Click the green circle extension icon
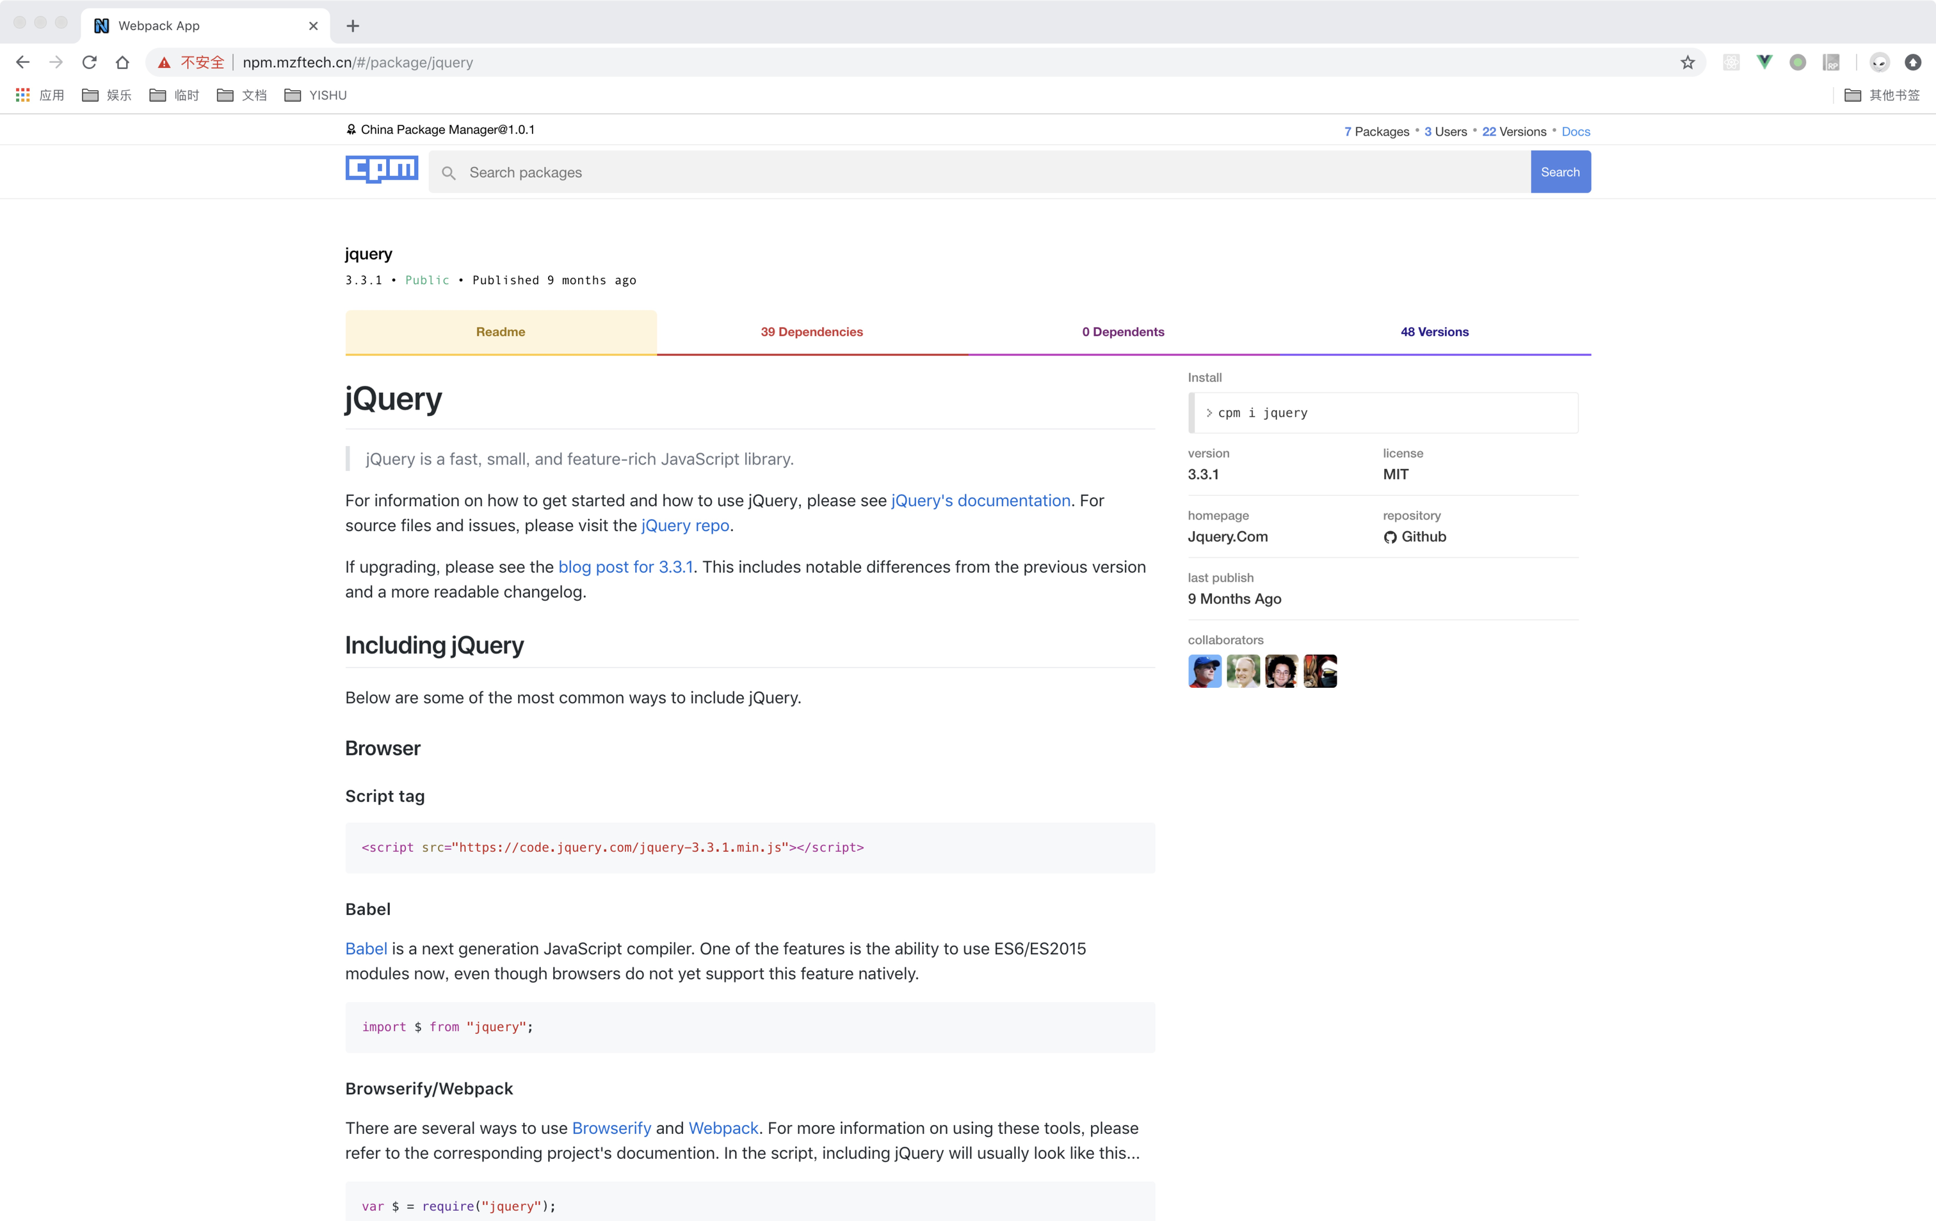 click(x=1798, y=62)
